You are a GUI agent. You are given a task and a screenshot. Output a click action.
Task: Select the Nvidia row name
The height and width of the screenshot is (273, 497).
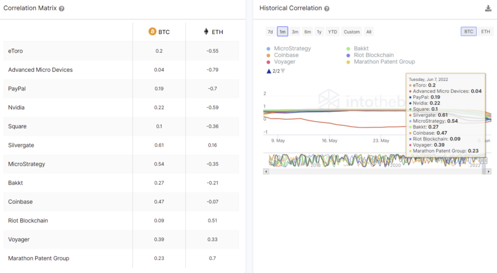coord(16,108)
